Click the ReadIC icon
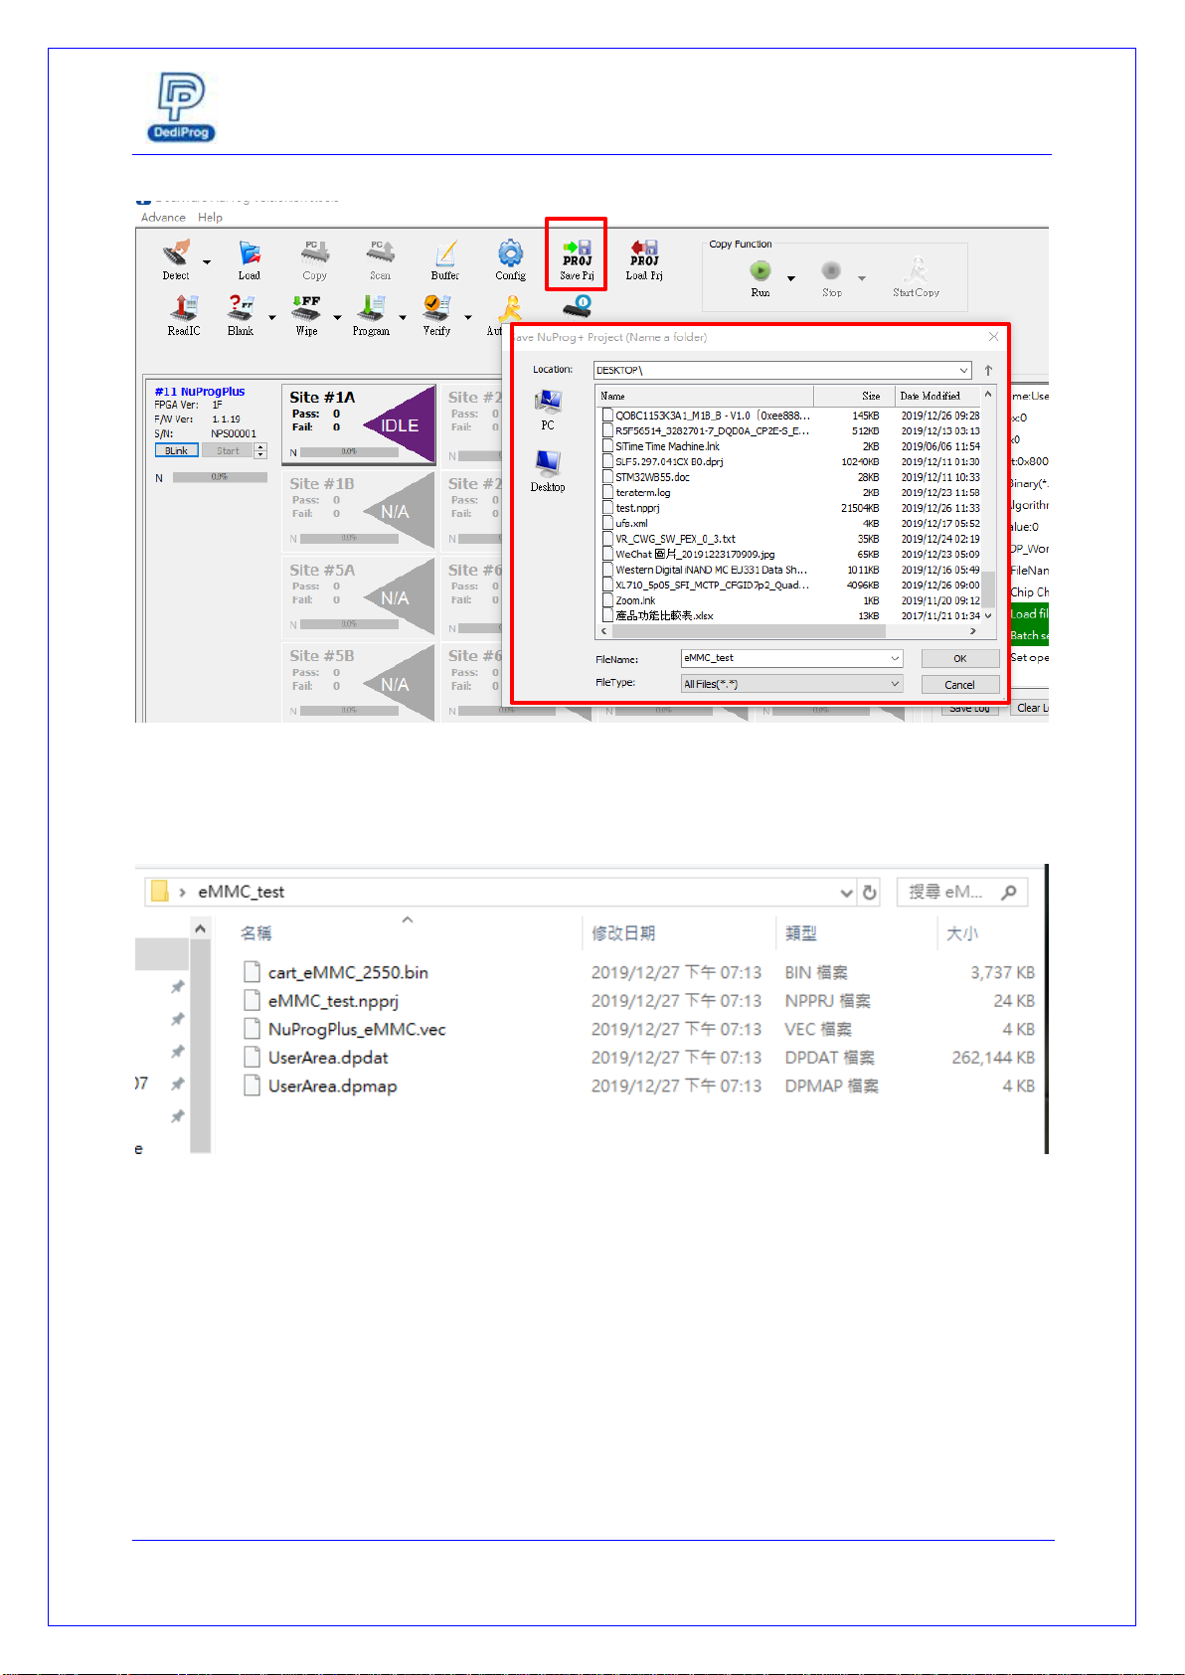The height and width of the screenshot is (1675, 1185). (x=184, y=308)
